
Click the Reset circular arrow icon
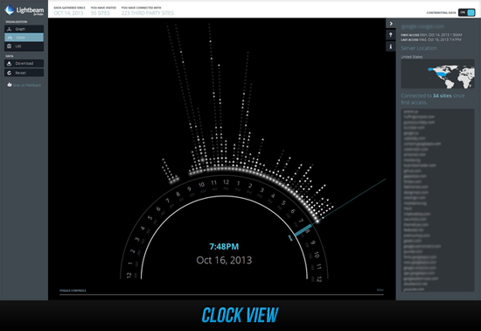[10, 73]
